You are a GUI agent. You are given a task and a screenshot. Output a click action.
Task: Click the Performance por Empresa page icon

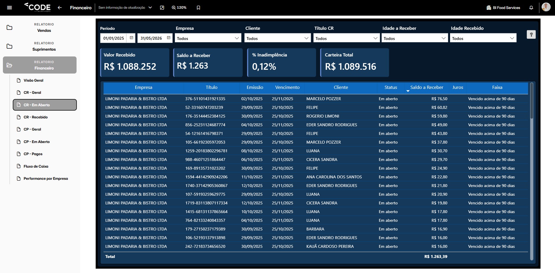point(19,179)
